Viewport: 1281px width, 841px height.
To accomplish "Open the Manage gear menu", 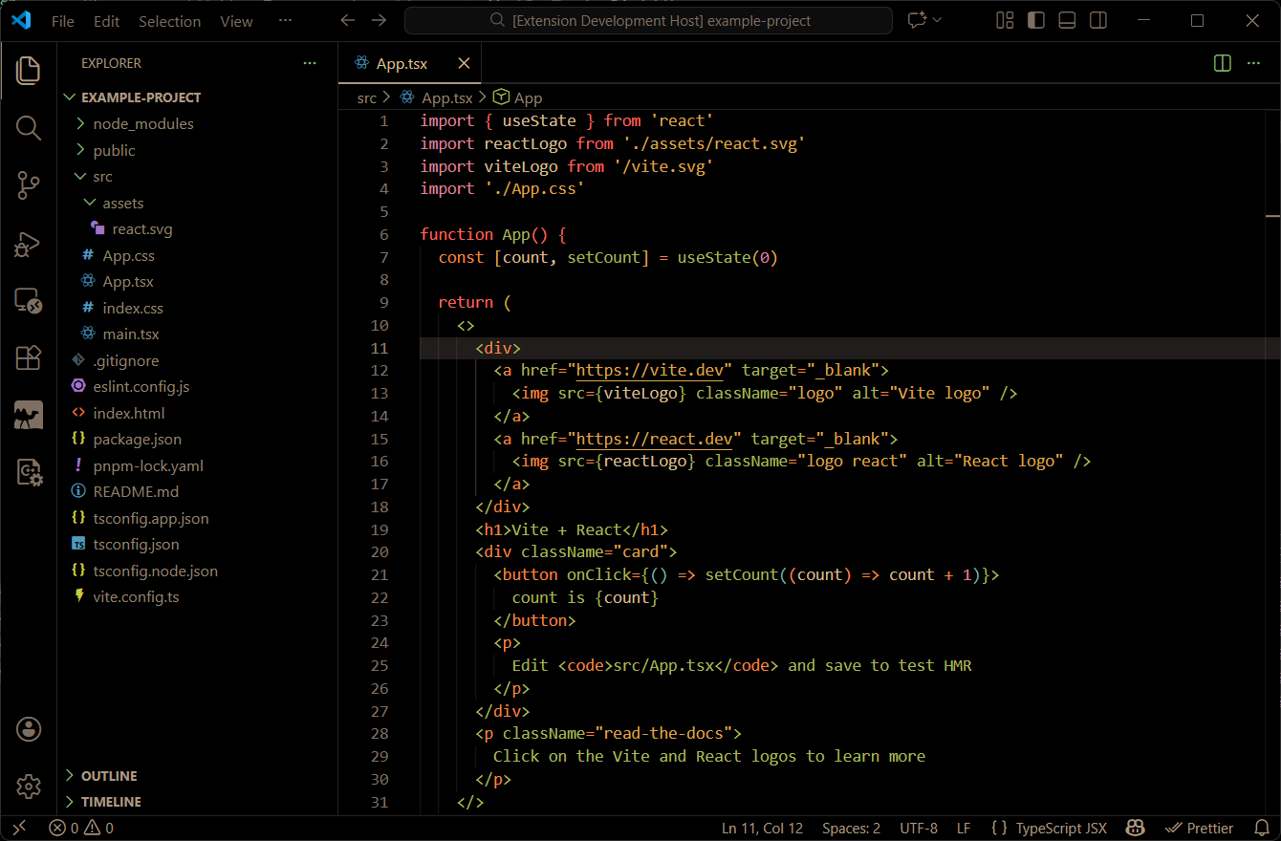I will pos(29,787).
